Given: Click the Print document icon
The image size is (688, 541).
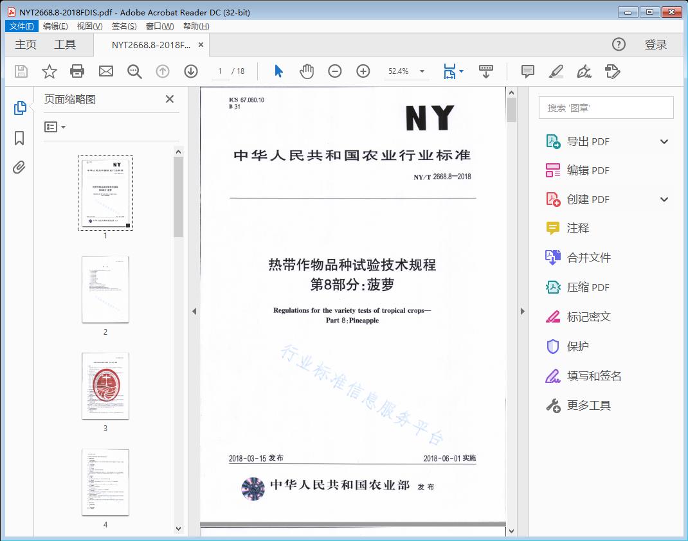Looking at the screenshot, I should tap(77, 71).
